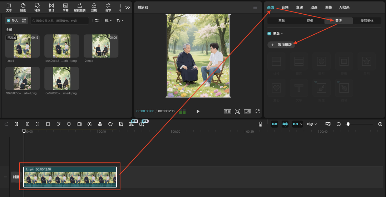Click the microphone record voiceover icon
This screenshot has width=386, height=197.
click(x=261, y=124)
